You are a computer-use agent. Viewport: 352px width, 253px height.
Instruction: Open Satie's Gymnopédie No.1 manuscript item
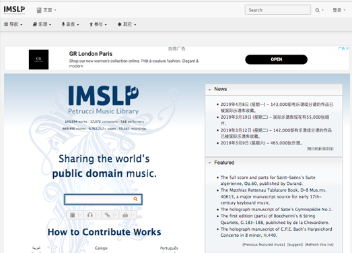click(277, 209)
